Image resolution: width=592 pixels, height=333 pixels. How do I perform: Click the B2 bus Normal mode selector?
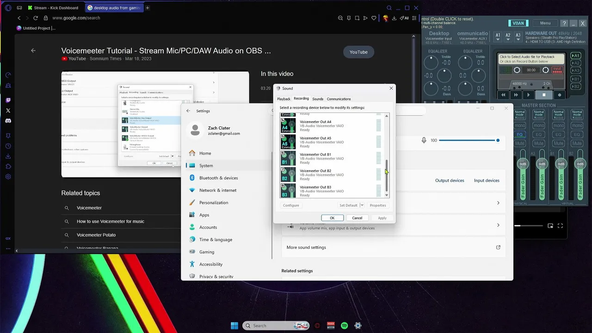click(x=577, y=114)
